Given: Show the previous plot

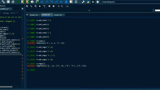Looking at the screenshot, I should 49,6.
